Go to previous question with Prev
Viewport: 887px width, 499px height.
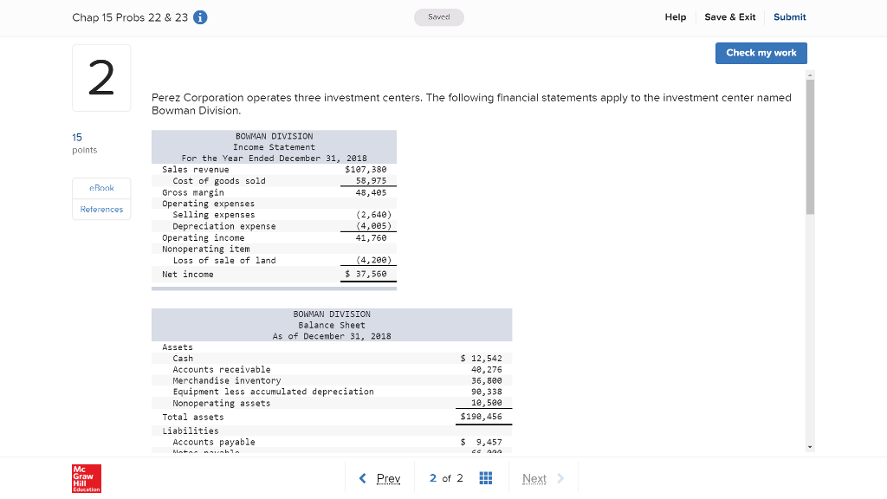(380, 478)
